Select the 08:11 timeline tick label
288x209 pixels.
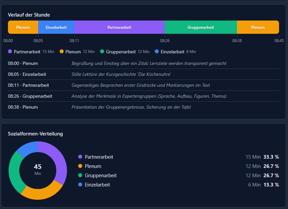click(x=74, y=41)
